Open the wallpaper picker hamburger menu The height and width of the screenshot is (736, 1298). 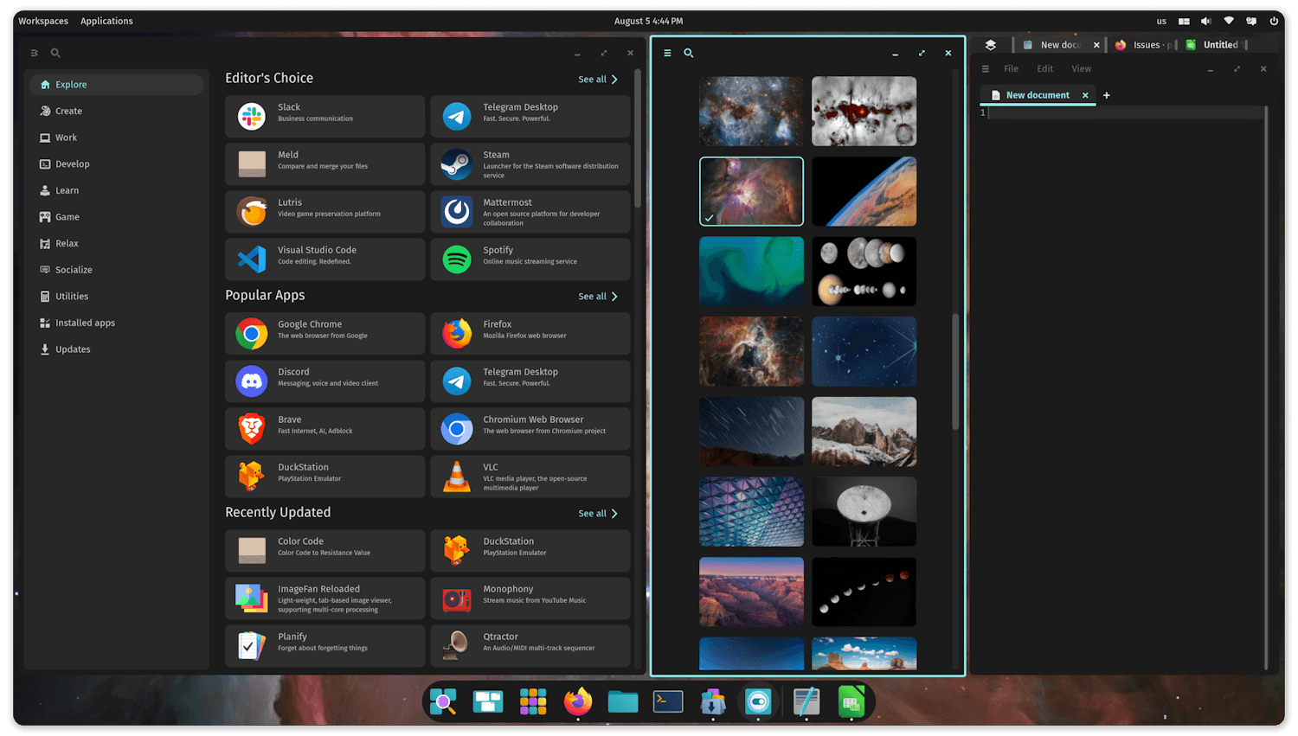click(667, 53)
